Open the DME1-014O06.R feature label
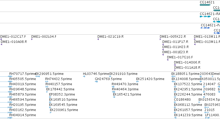220x119 pixels. (x=187, y=62)
